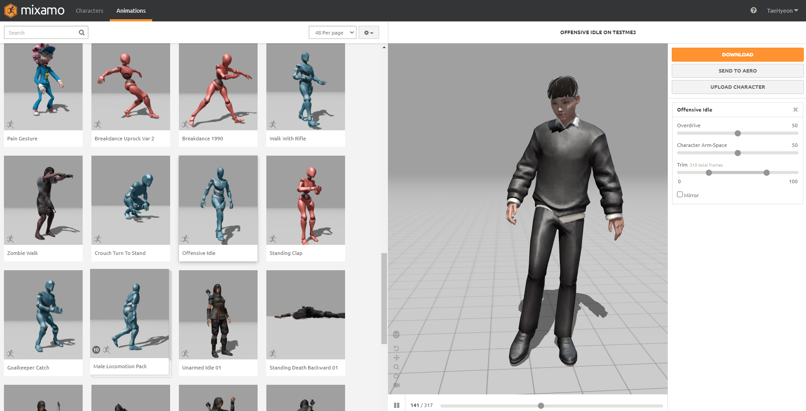The height and width of the screenshot is (411, 806).
Task: Open the help question mark icon
Action: [x=754, y=10]
